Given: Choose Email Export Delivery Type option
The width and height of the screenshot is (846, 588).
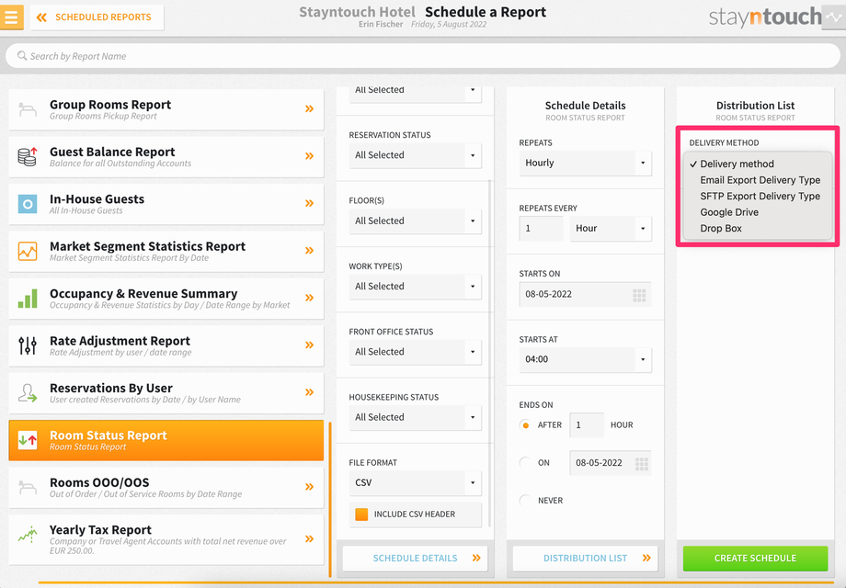Looking at the screenshot, I should click(x=758, y=180).
